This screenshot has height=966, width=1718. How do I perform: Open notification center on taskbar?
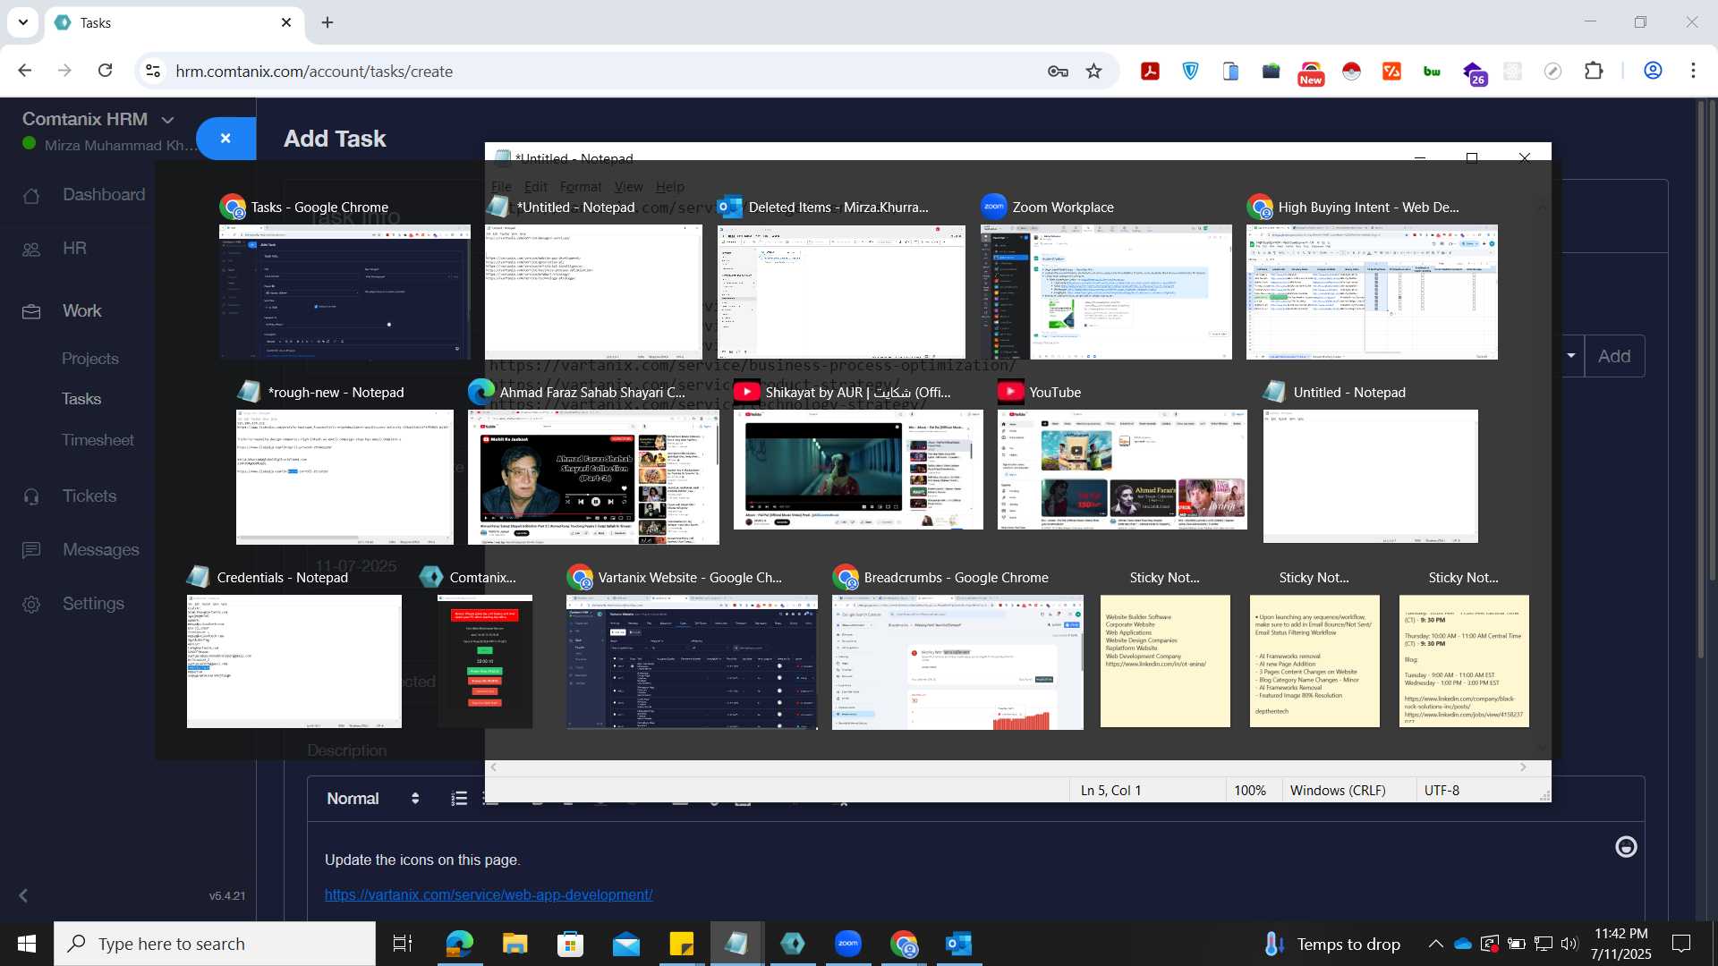tap(1681, 944)
